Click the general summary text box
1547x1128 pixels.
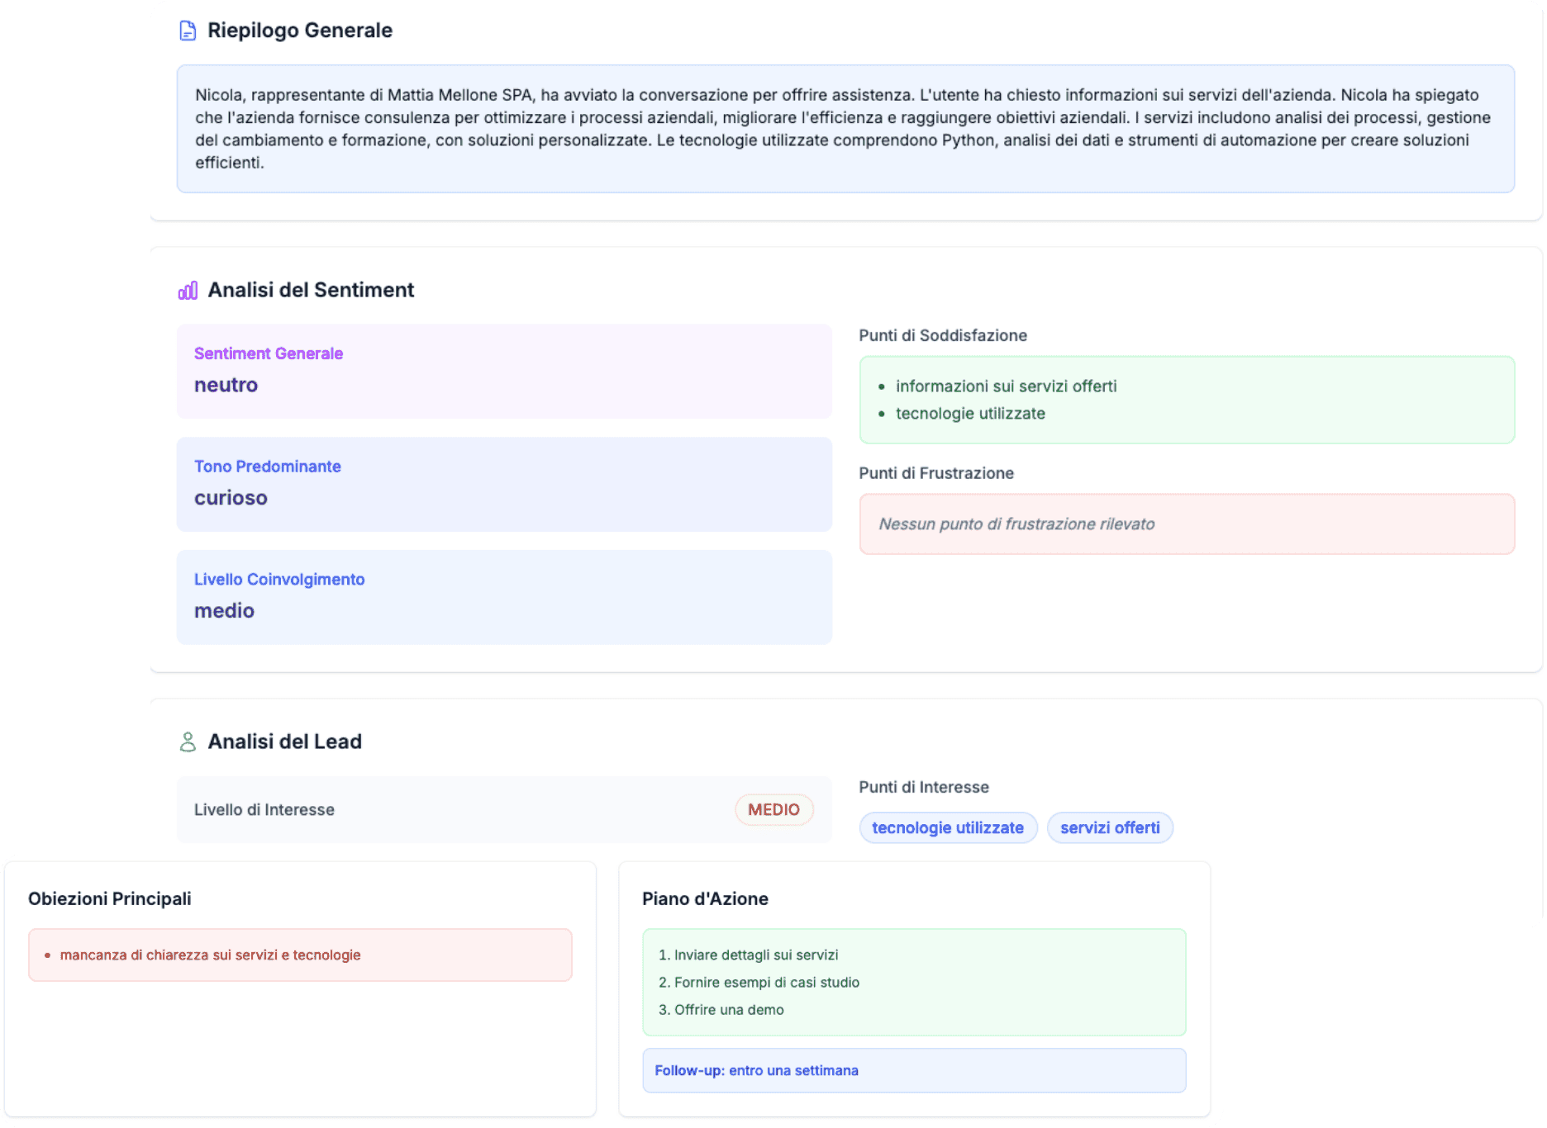pyautogui.click(x=845, y=129)
